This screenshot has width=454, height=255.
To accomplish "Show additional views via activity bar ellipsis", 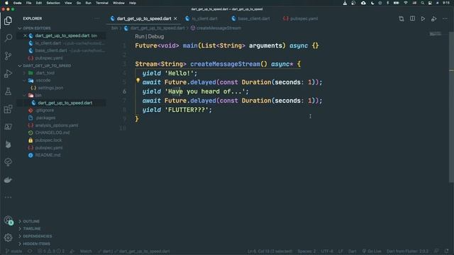I will coord(8,197).
